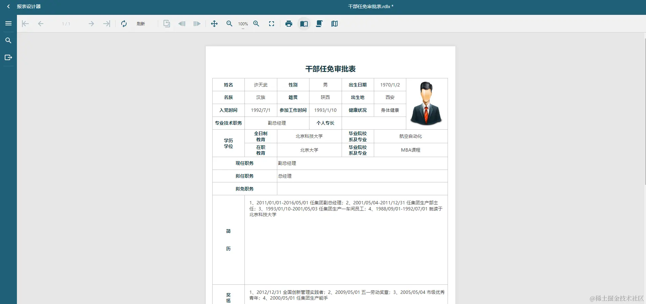Click the page number field 1 / 1
This screenshot has width=646, height=304.
coord(66,24)
